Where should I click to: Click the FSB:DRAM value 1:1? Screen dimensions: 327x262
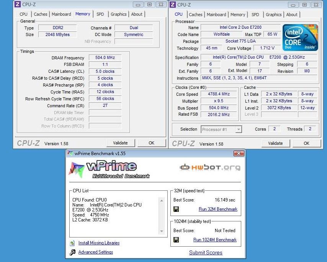(x=105, y=64)
